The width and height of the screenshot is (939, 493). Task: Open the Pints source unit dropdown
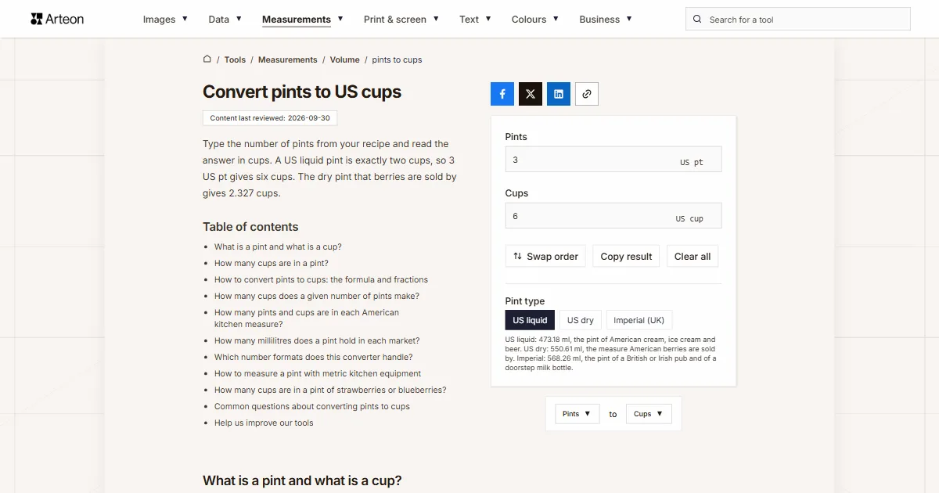tap(577, 414)
